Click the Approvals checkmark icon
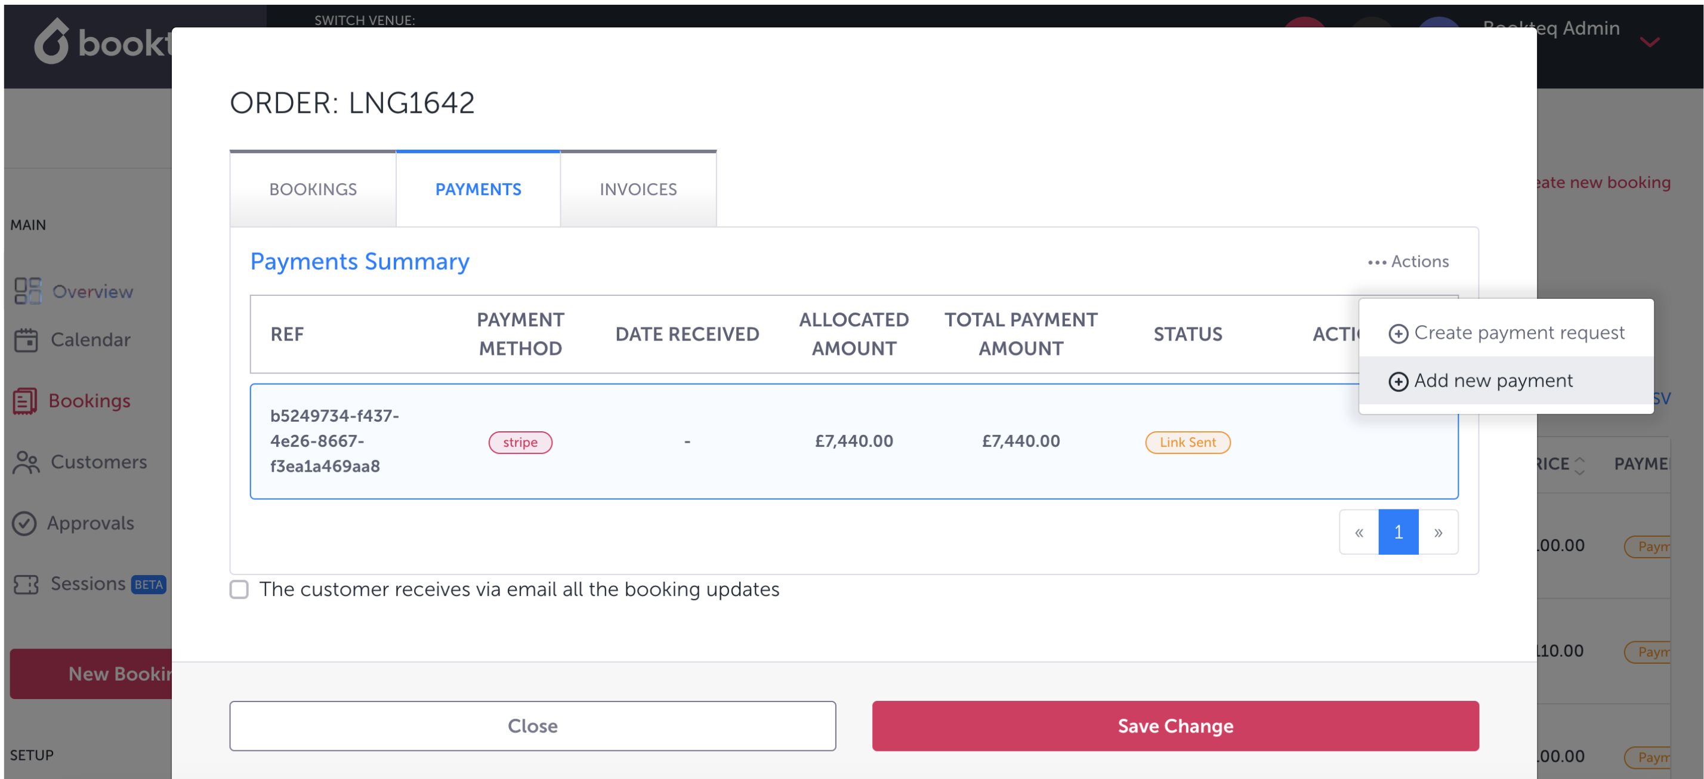The image size is (1704, 779). click(x=24, y=523)
